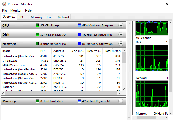Click the blue Maximum Frequency indicator square
This screenshot has width=173, height=120.
(x=79, y=25)
